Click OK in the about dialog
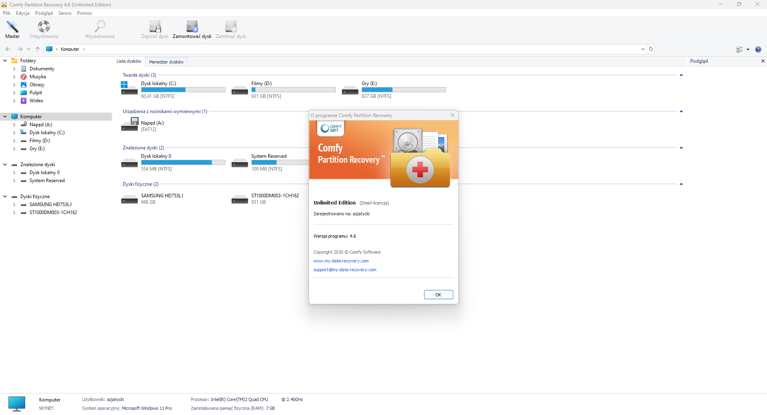This screenshot has width=767, height=415. point(438,295)
